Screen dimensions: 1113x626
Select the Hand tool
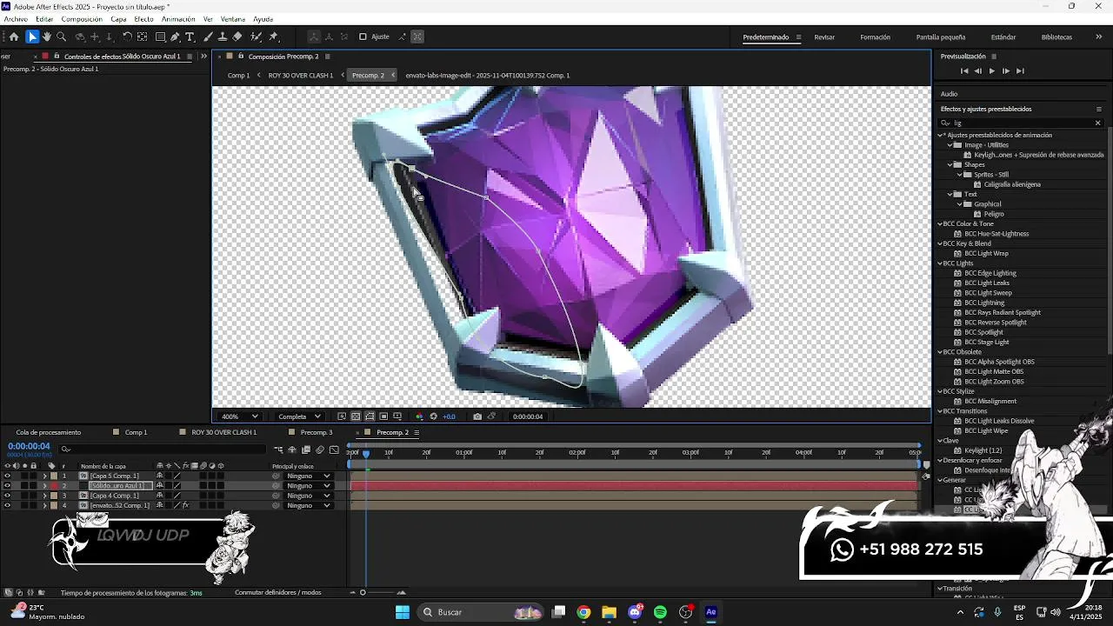pyautogui.click(x=47, y=37)
